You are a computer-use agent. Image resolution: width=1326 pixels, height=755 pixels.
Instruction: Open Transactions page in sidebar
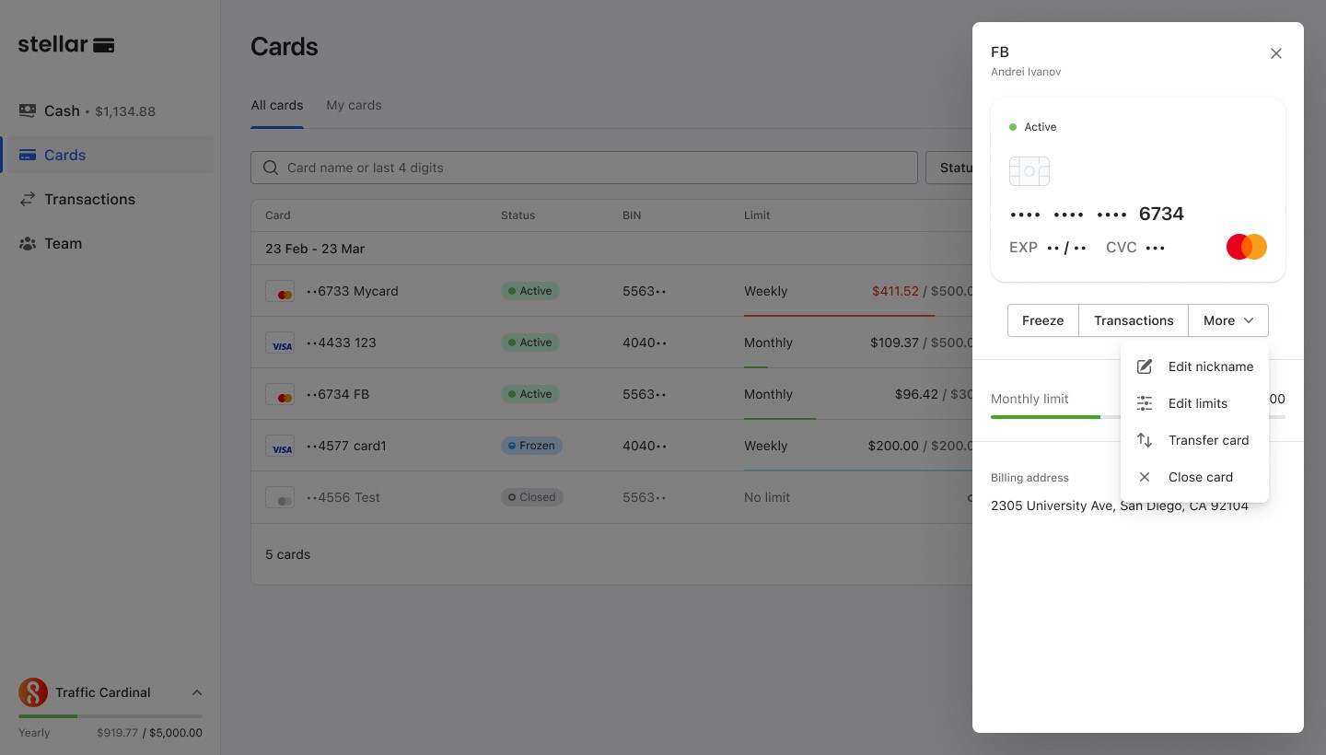tap(109, 199)
